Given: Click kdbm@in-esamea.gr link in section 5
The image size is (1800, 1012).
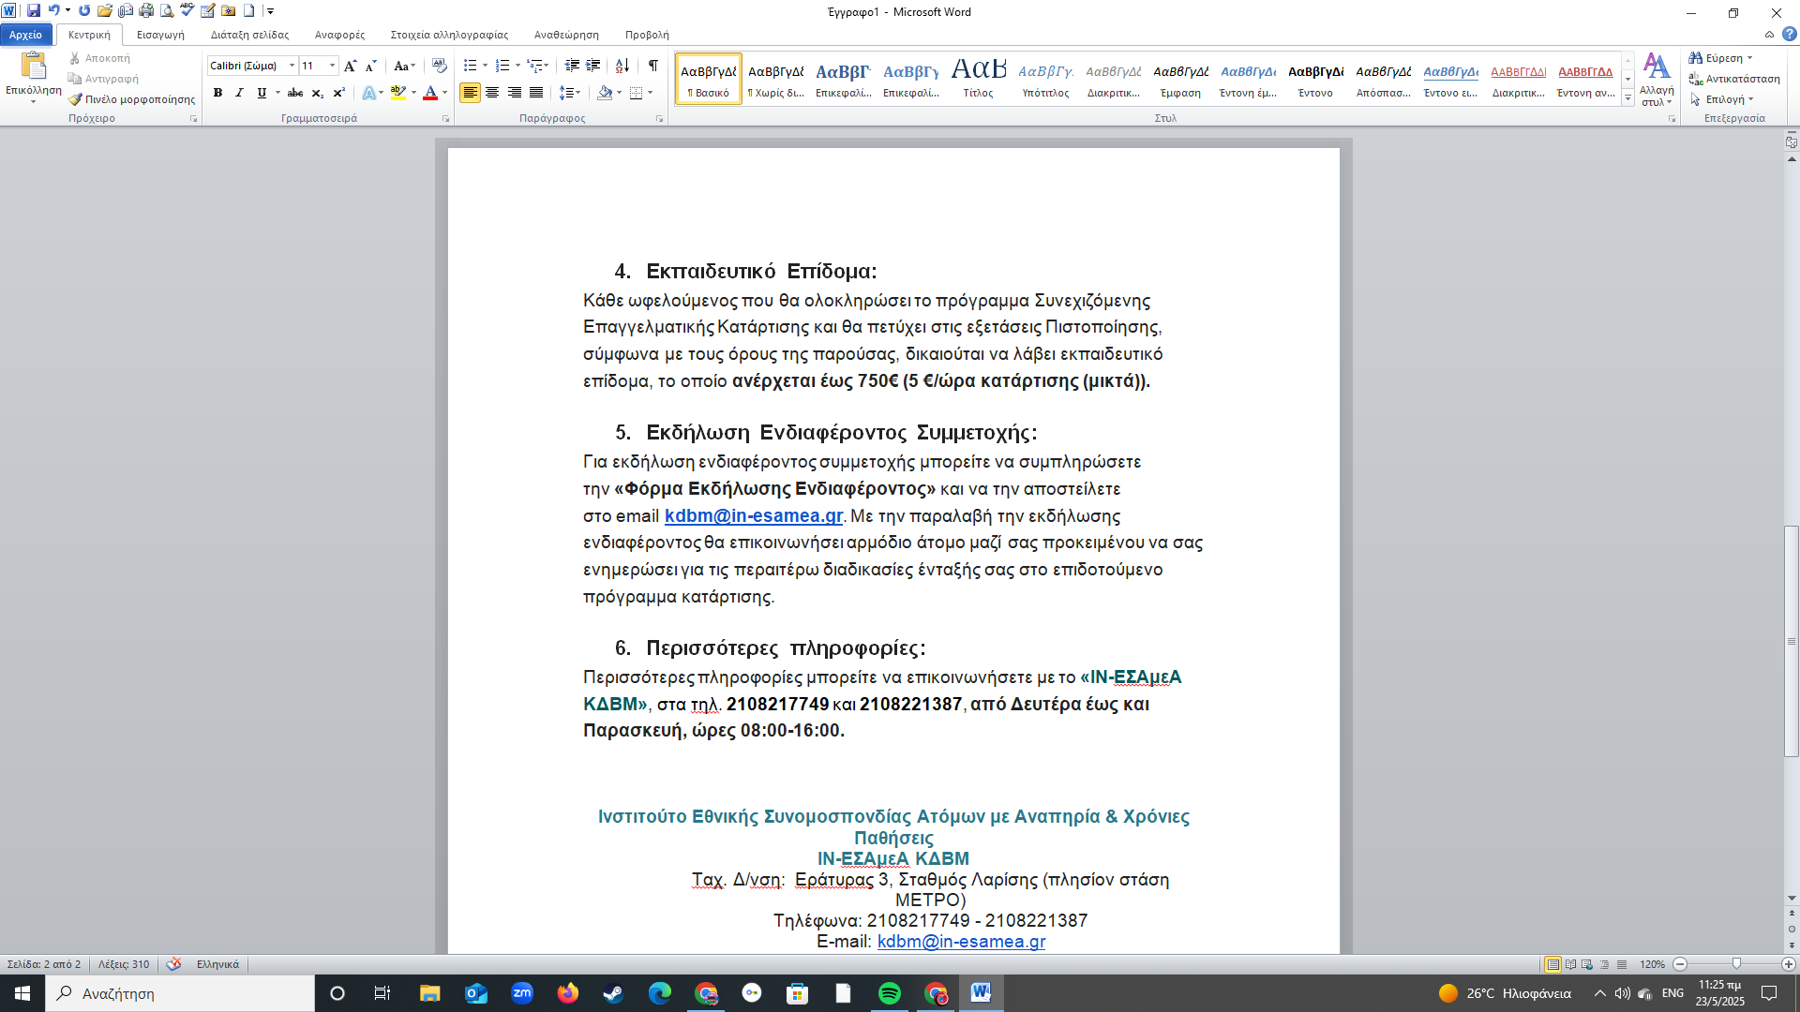Looking at the screenshot, I should 754,516.
